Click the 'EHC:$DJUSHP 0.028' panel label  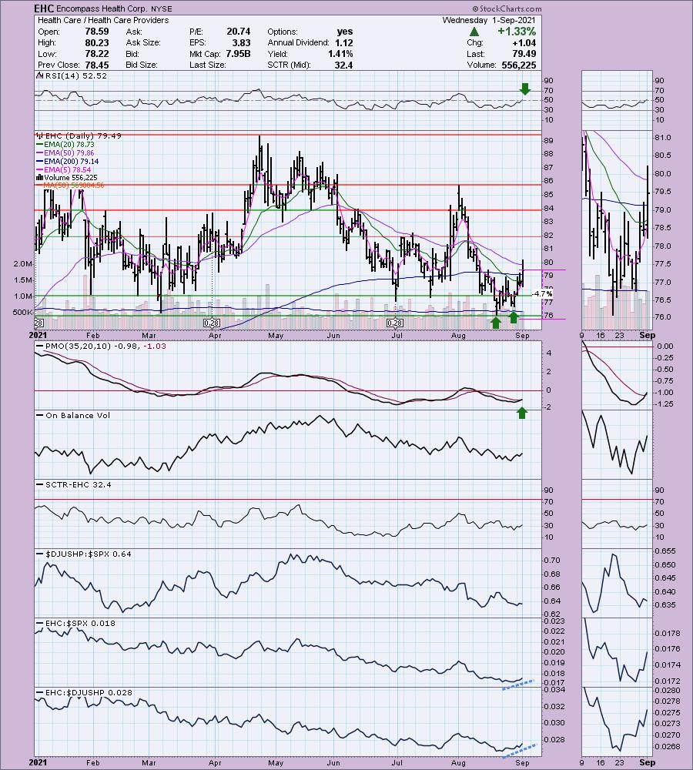[x=89, y=692]
